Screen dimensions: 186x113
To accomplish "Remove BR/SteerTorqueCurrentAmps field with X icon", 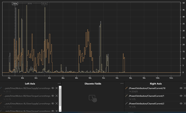I will point(57,96).
